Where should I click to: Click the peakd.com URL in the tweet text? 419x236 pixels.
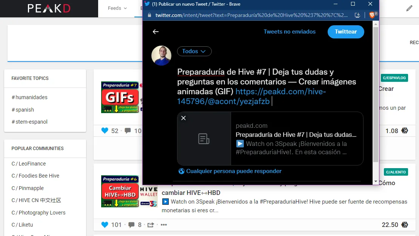coord(251,97)
